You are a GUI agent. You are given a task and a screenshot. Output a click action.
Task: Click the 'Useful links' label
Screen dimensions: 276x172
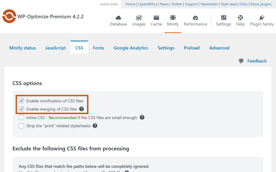(x=109, y=4)
